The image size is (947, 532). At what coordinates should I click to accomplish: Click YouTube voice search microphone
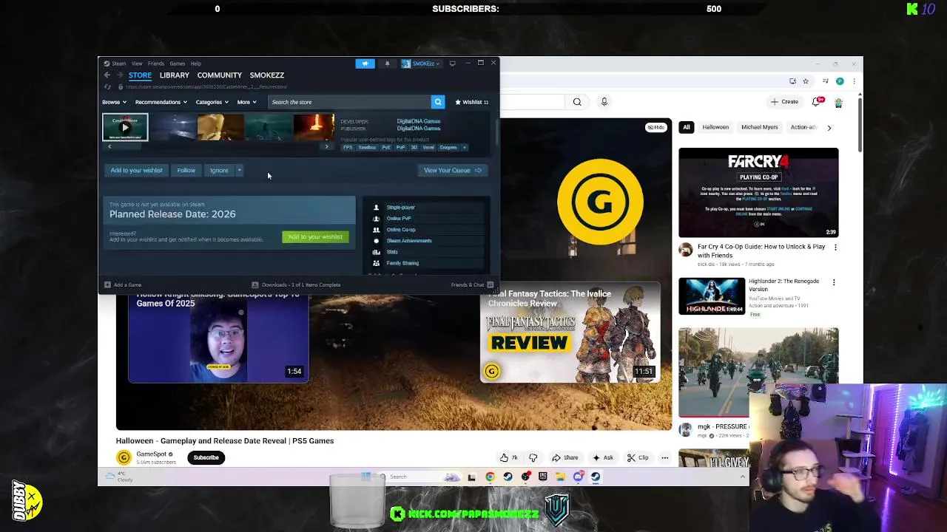(x=604, y=102)
